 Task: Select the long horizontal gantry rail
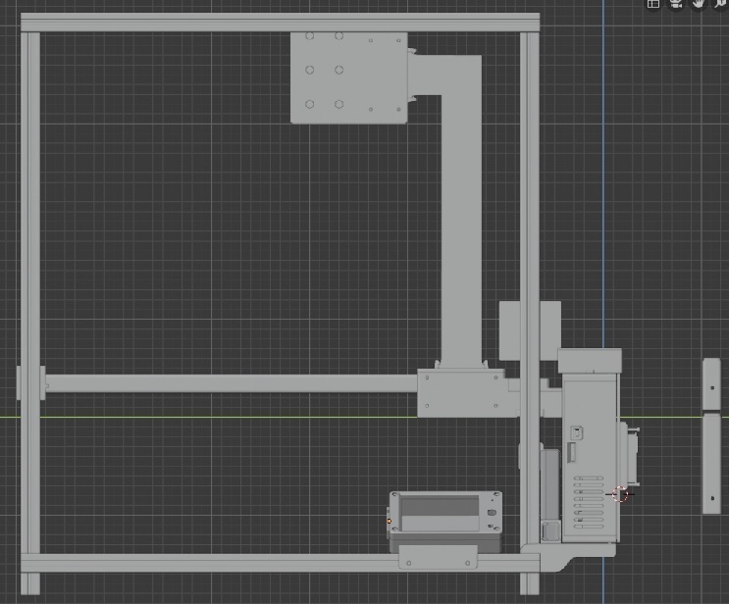[232, 383]
